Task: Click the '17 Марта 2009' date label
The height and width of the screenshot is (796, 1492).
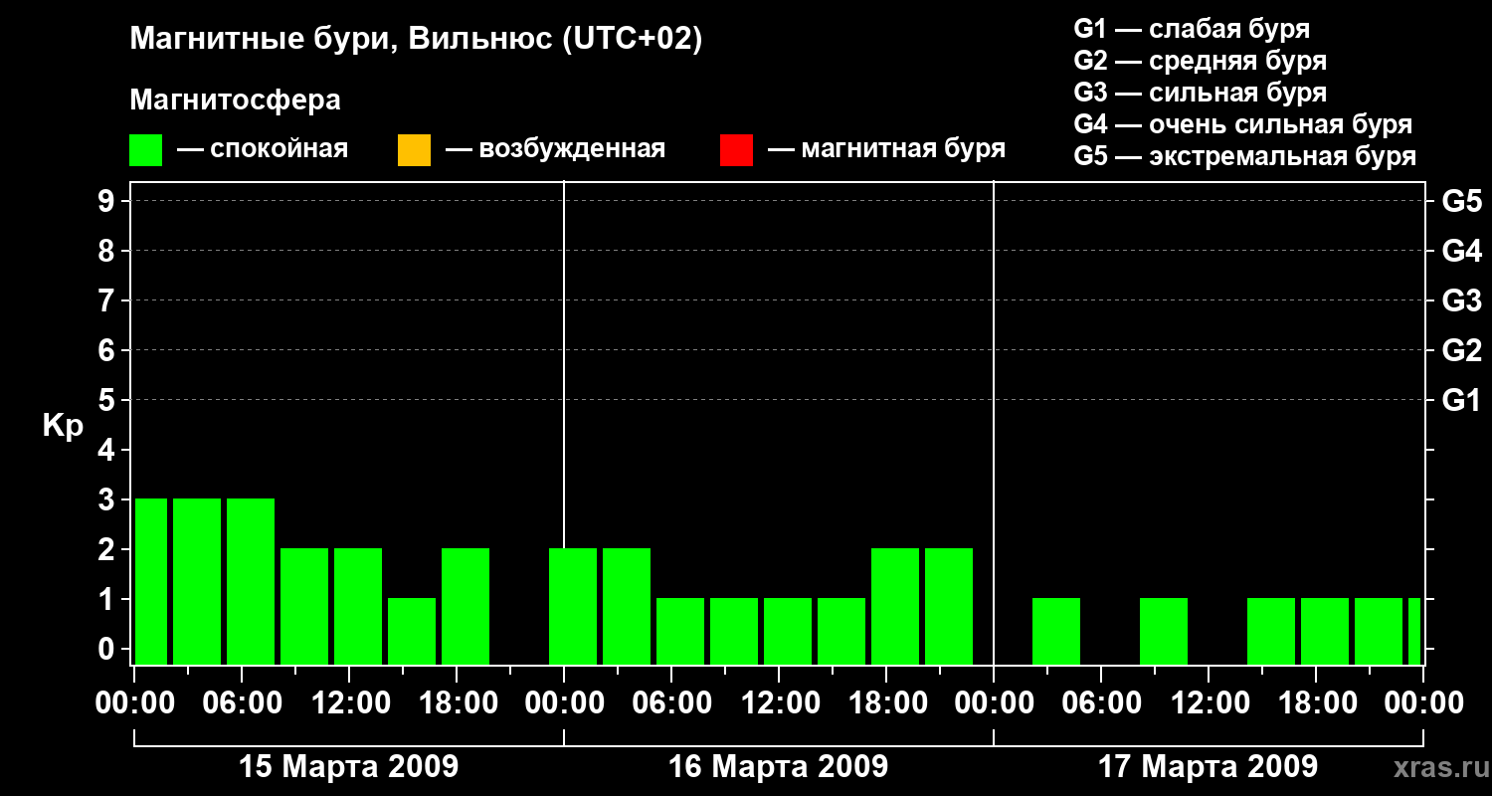Action: click(x=1208, y=767)
